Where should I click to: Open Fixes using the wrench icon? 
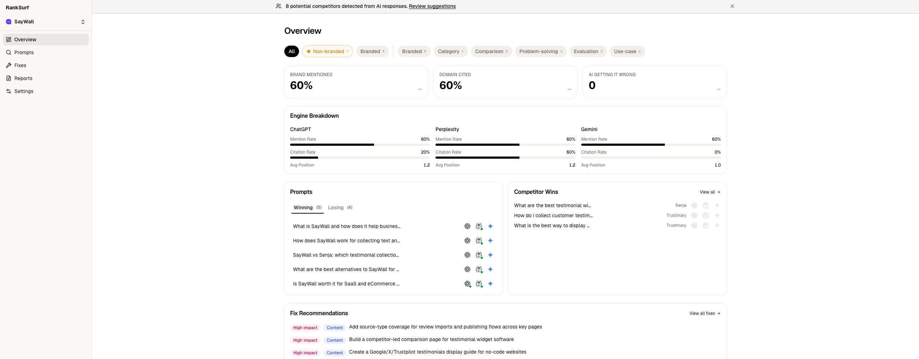(9, 65)
